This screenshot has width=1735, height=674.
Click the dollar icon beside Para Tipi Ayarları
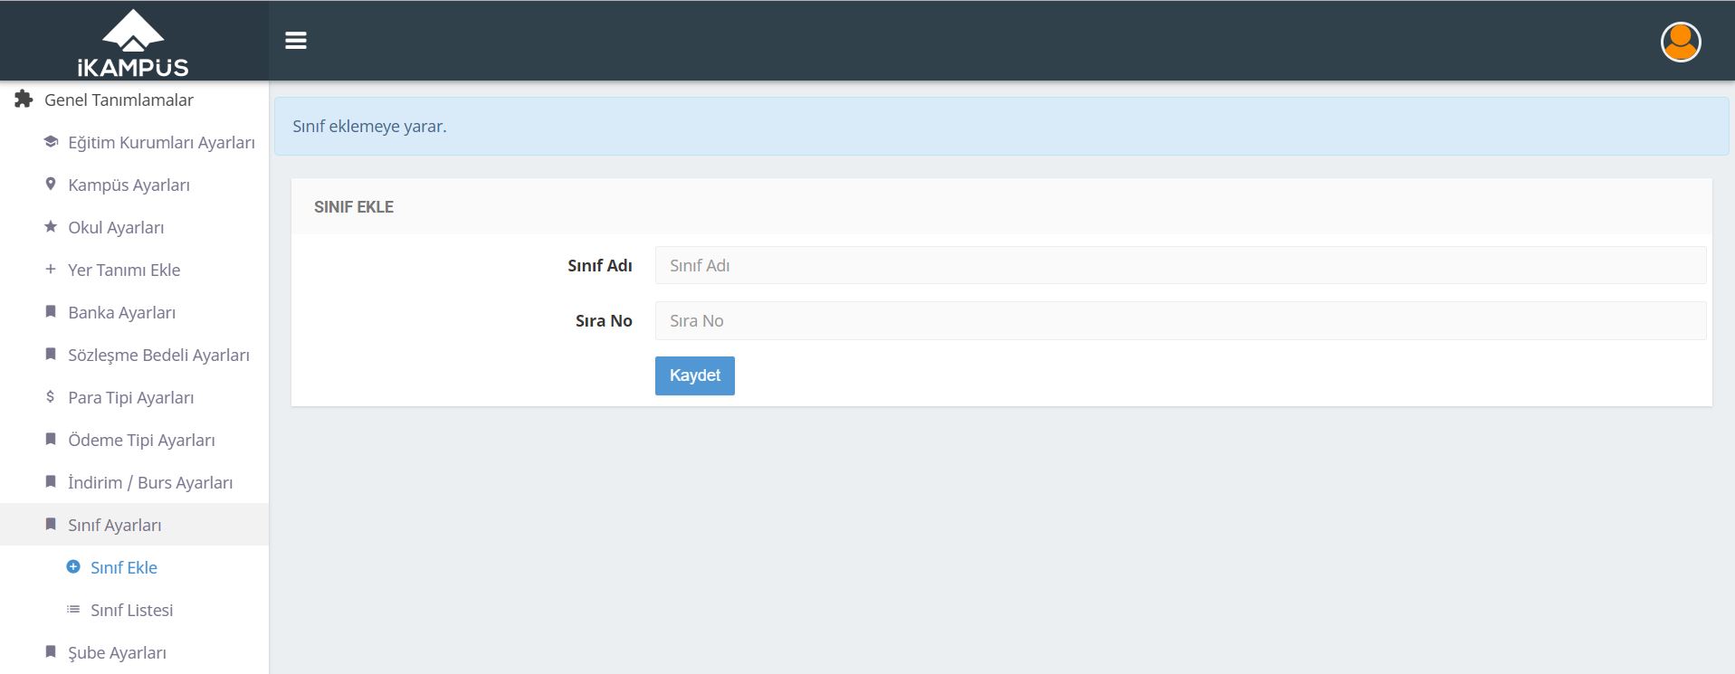pyautogui.click(x=51, y=396)
